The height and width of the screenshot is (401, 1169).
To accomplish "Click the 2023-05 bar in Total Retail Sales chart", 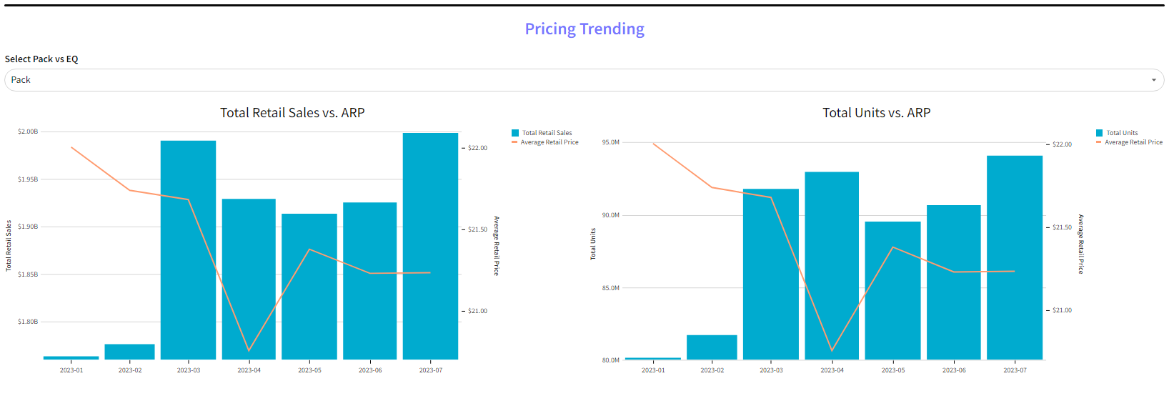I will [x=309, y=286].
